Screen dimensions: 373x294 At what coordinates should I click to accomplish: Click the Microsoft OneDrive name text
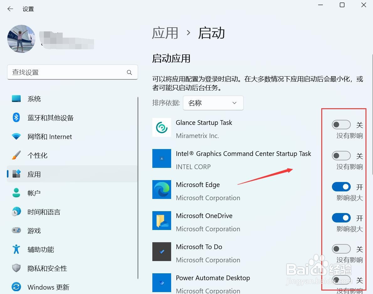click(x=204, y=216)
